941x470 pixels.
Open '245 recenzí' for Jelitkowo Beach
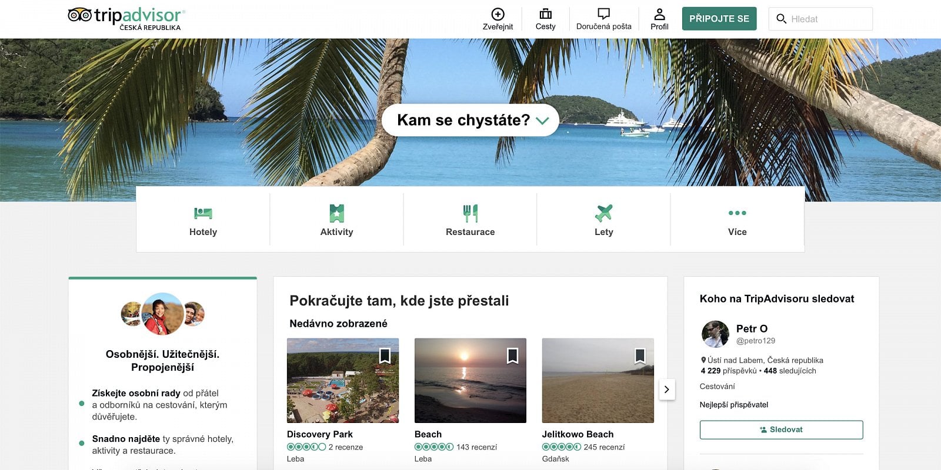(x=604, y=447)
